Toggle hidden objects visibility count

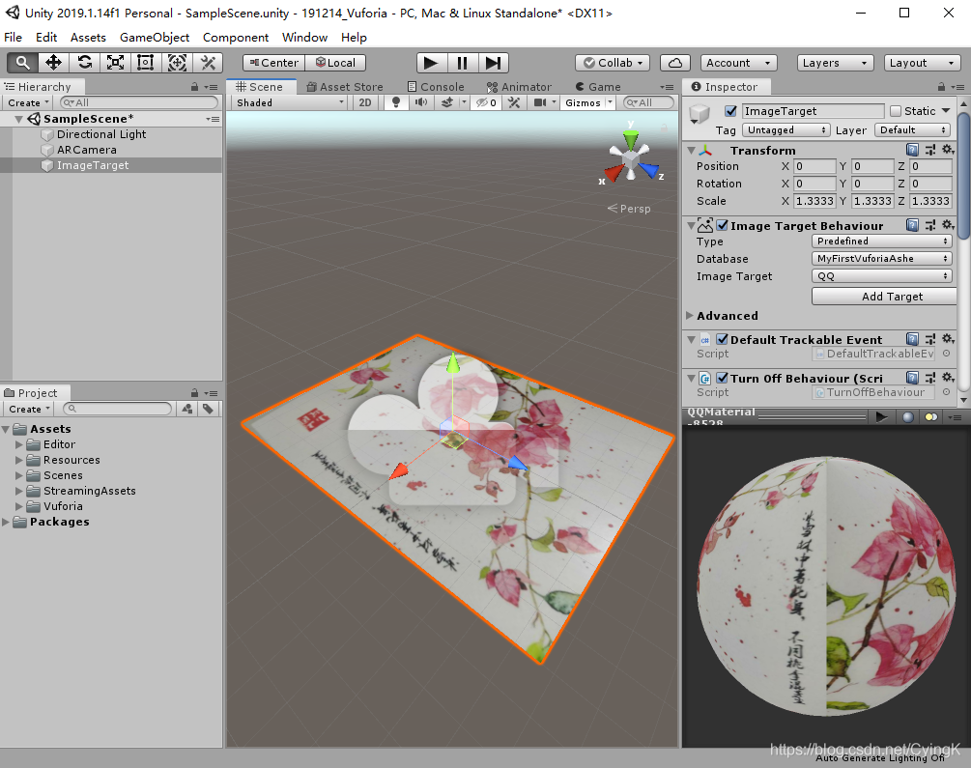click(487, 102)
